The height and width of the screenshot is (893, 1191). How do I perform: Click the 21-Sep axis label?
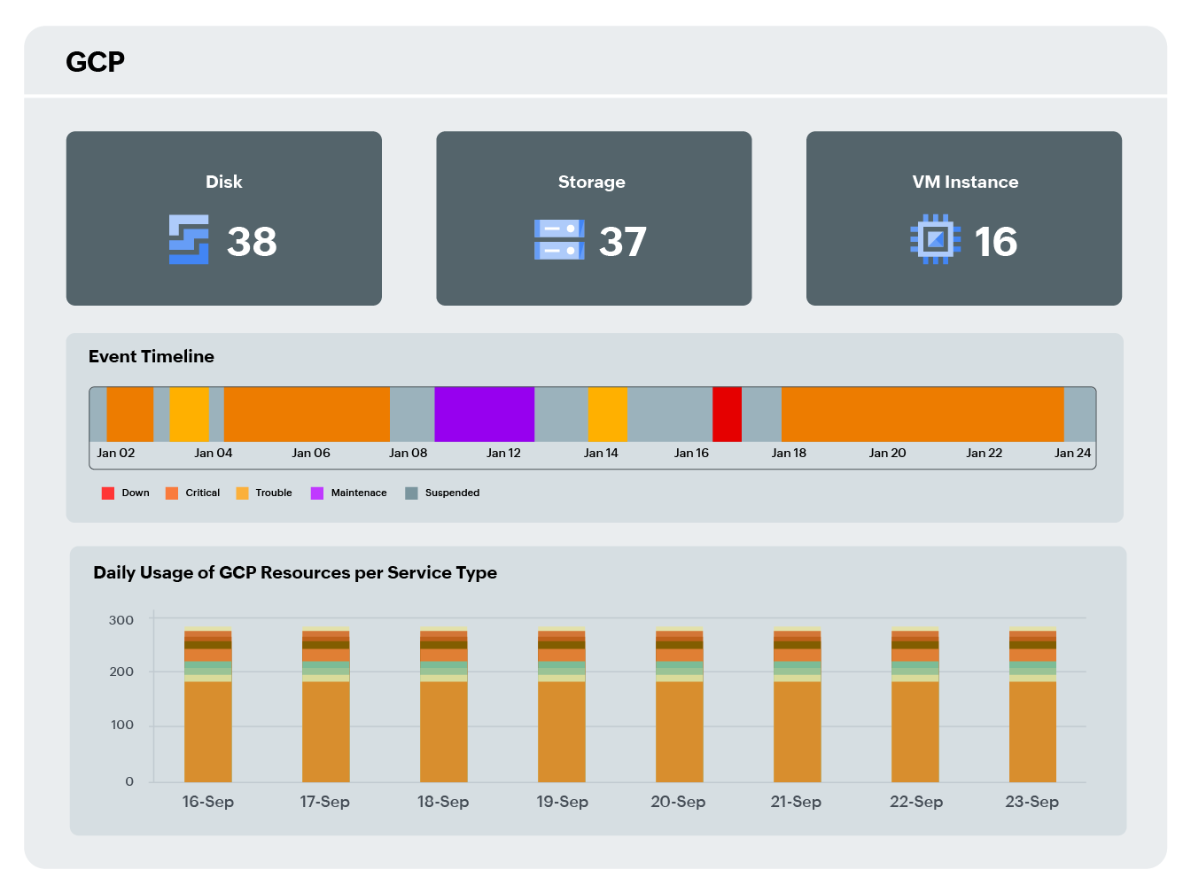pyautogui.click(x=796, y=802)
